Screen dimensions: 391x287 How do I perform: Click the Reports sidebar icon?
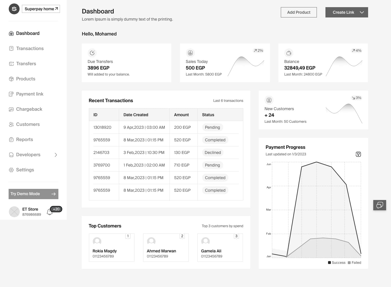tap(11, 140)
